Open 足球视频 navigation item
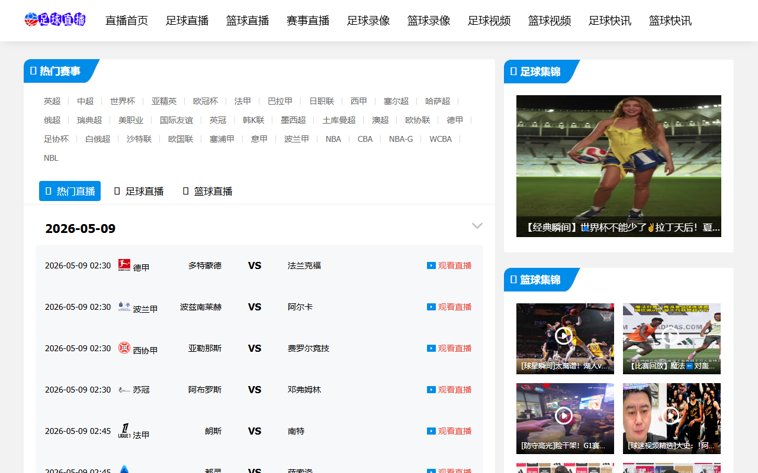Viewport: 758px width, 473px height. (x=489, y=21)
